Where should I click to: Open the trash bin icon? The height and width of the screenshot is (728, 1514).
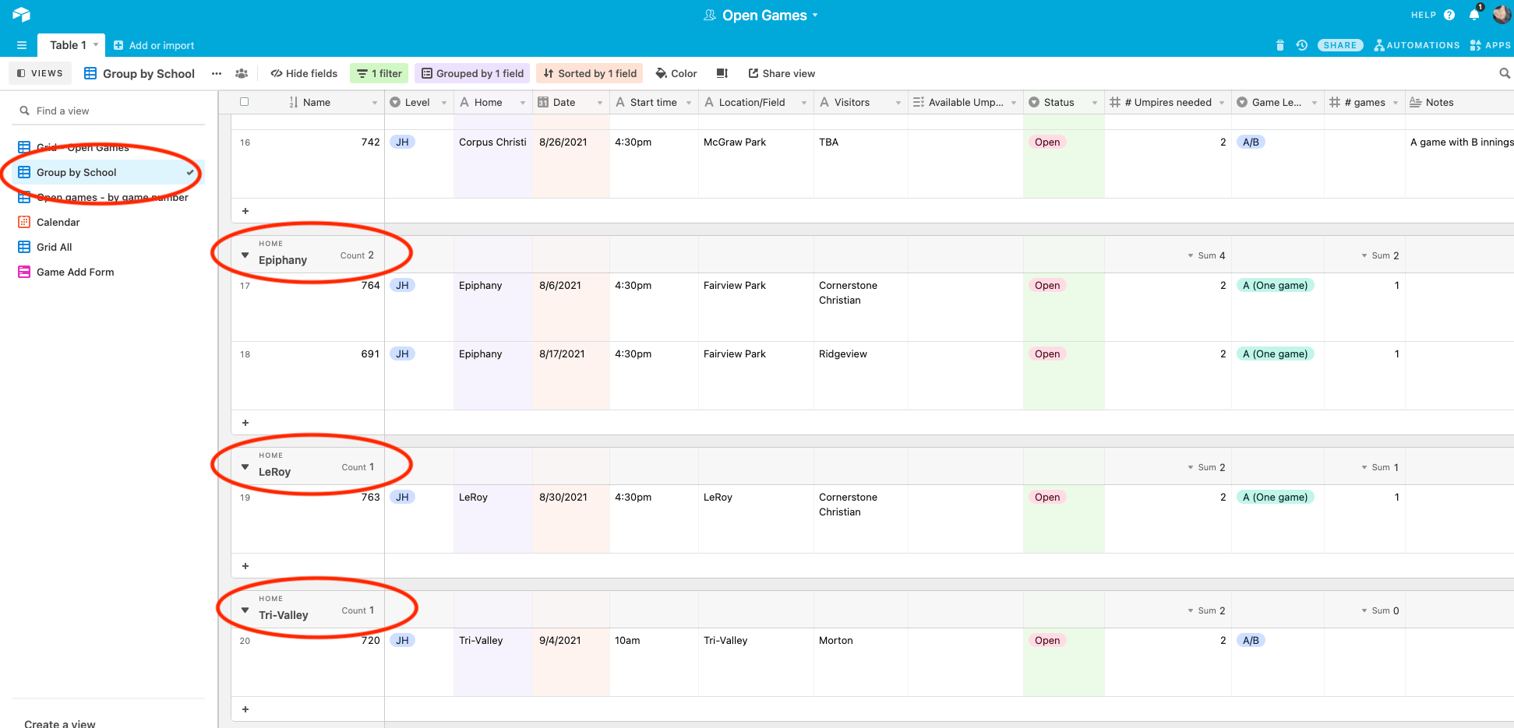click(x=1279, y=45)
